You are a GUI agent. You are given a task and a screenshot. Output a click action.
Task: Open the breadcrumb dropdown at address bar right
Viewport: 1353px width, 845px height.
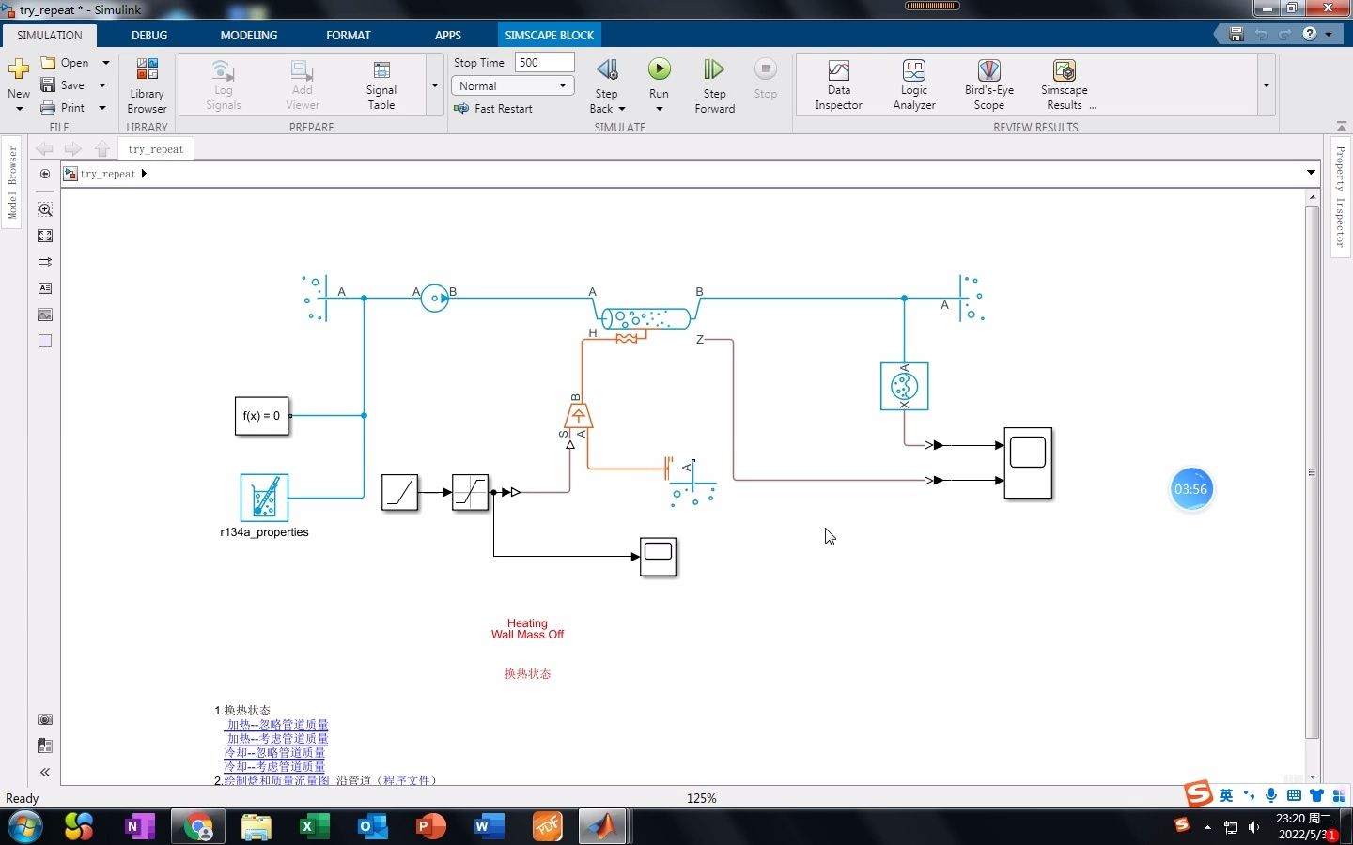point(1310,173)
